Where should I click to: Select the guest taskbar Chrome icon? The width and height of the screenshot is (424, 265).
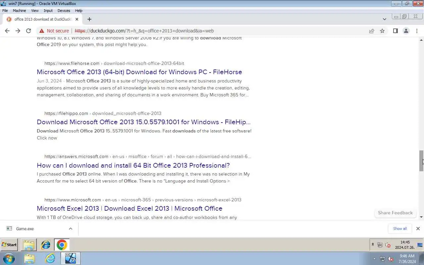62,245
